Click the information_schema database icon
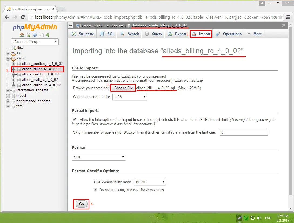294x223 pixels. click(14, 91)
